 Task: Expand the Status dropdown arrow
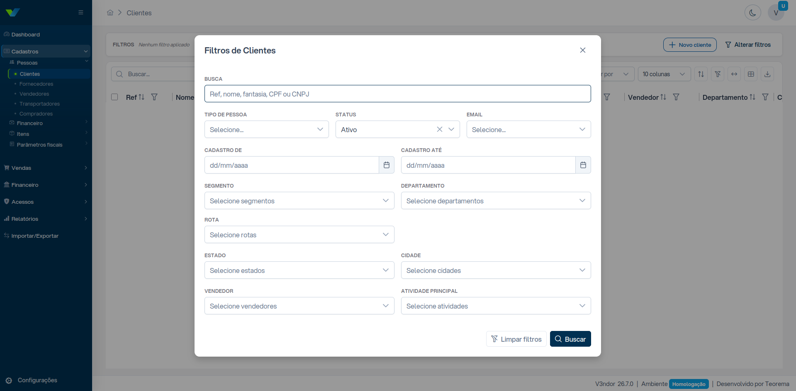point(451,129)
